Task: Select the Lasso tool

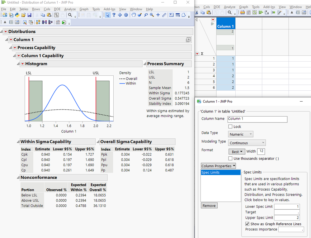Action: [x=146, y=15]
